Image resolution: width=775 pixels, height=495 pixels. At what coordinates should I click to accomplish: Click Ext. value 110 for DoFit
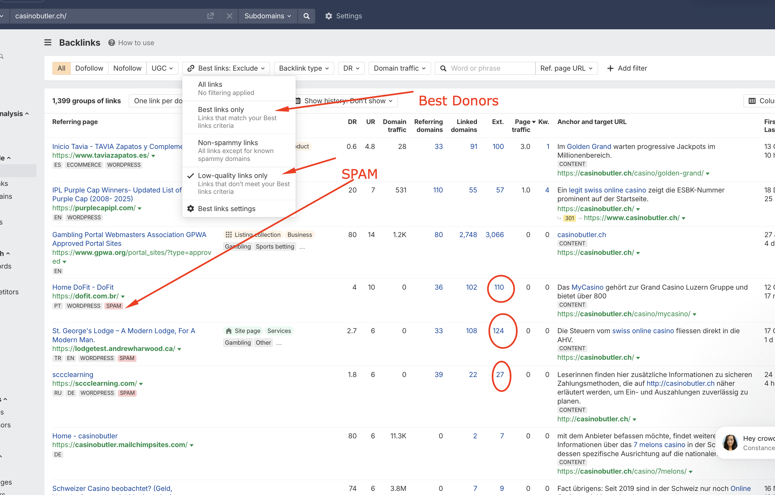click(x=499, y=287)
